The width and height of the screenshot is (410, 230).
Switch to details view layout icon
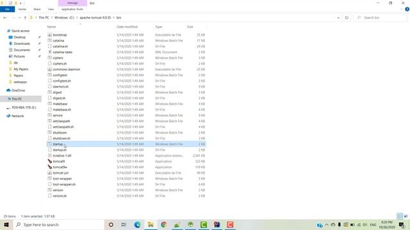click(x=400, y=216)
